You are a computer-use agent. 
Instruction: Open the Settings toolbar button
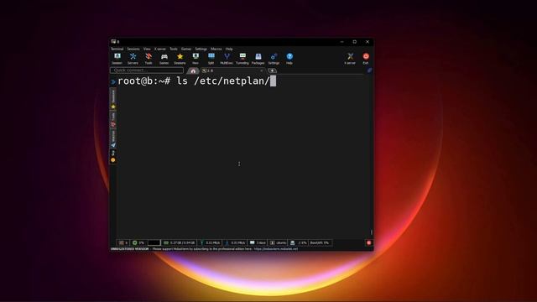274,59
